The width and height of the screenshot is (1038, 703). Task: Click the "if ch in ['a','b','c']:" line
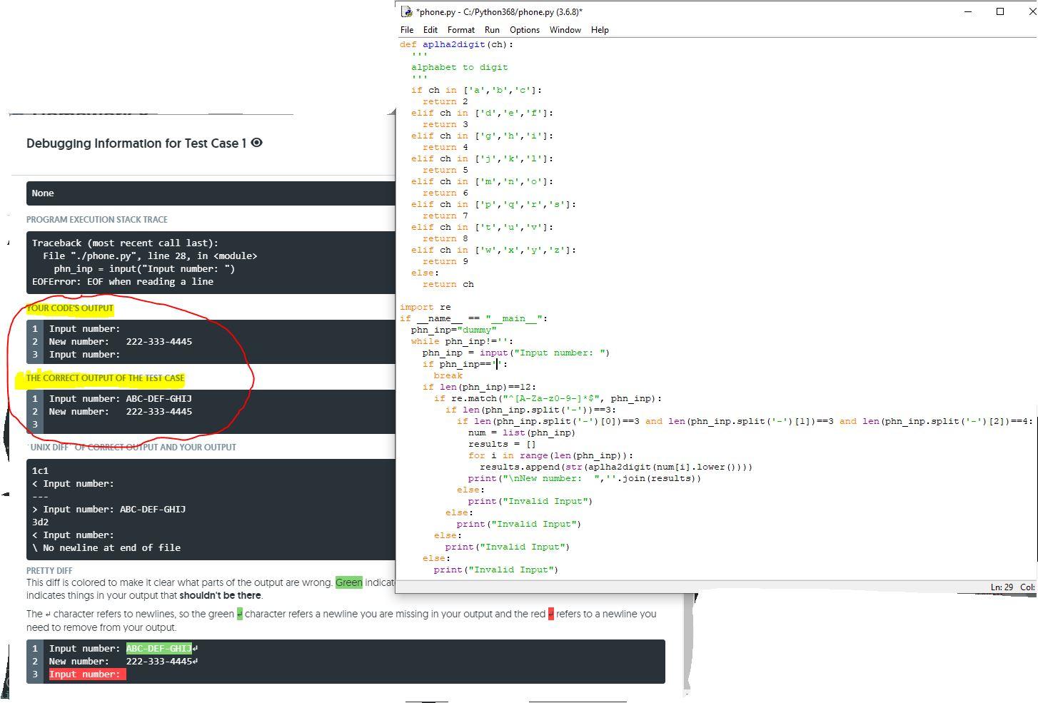pos(477,90)
